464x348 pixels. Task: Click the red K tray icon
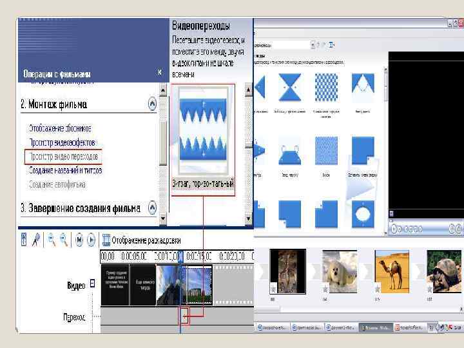pos(450,327)
